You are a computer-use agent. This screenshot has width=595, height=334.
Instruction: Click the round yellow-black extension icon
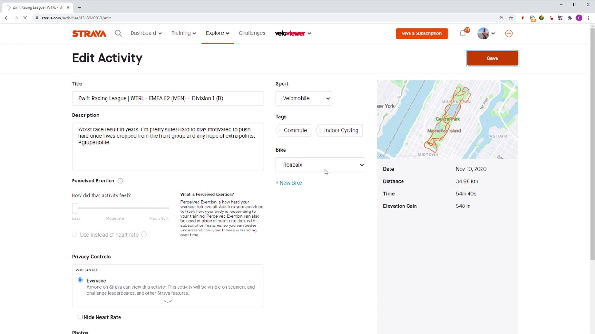(x=542, y=18)
